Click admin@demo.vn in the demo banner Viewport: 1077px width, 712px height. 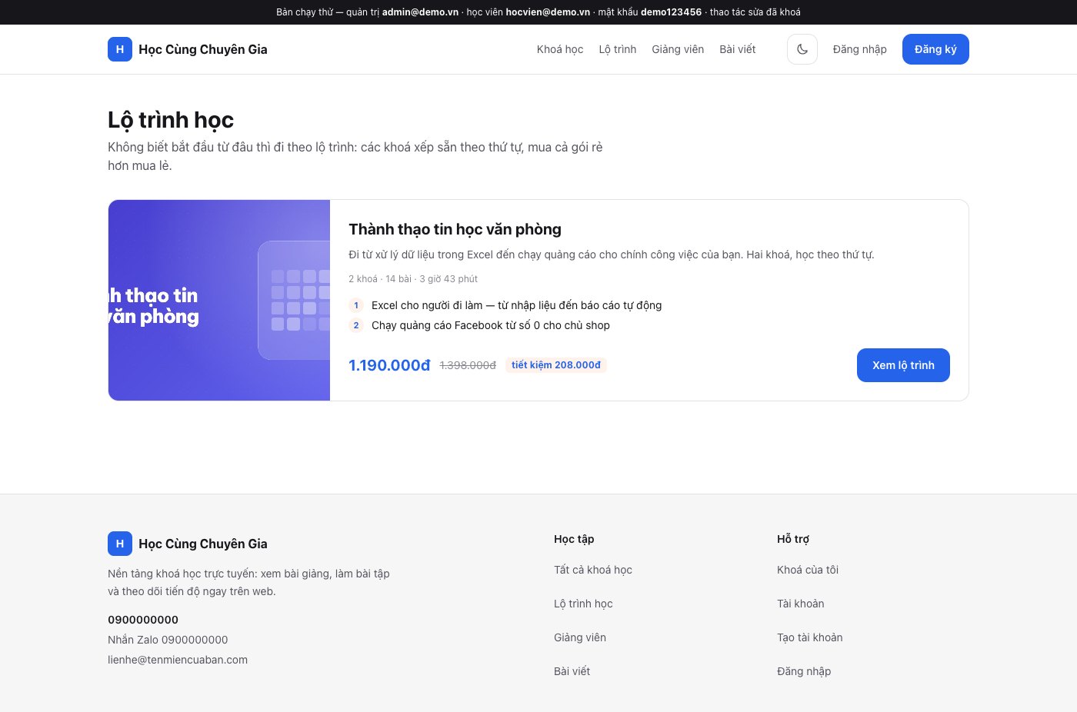pyautogui.click(x=420, y=12)
